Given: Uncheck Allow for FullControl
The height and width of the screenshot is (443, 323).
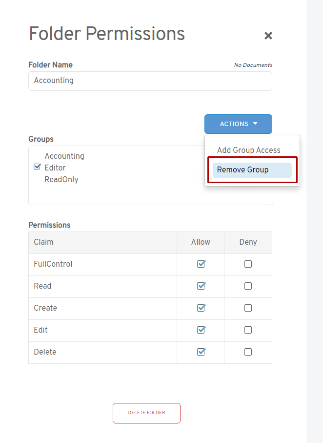Looking at the screenshot, I should coord(201,264).
